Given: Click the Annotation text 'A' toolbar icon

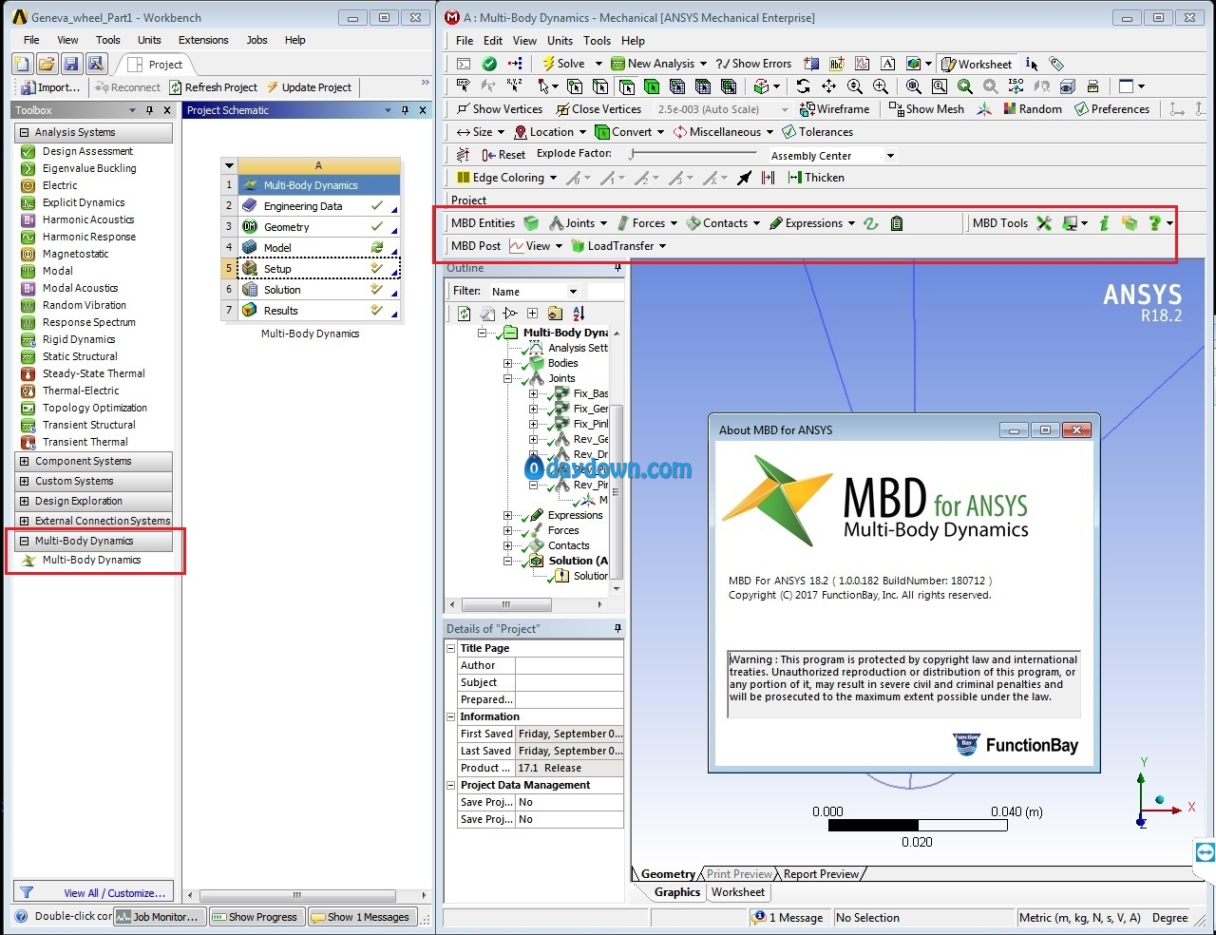Looking at the screenshot, I should point(887,64).
